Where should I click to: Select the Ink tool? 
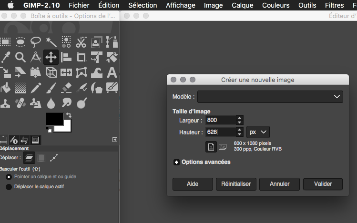[97, 88]
